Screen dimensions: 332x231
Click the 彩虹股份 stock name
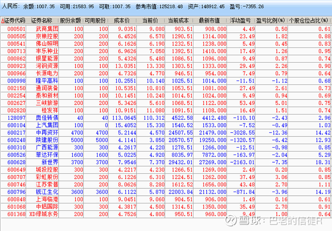click(x=47, y=177)
